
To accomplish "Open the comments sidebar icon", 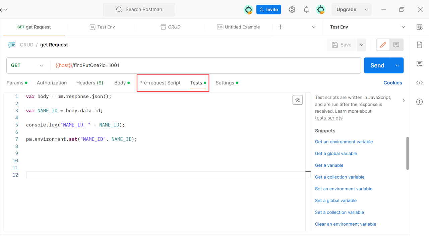I will (x=419, y=64).
